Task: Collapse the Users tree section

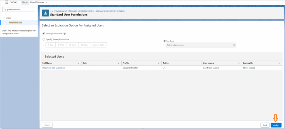Action: (3, 18)
